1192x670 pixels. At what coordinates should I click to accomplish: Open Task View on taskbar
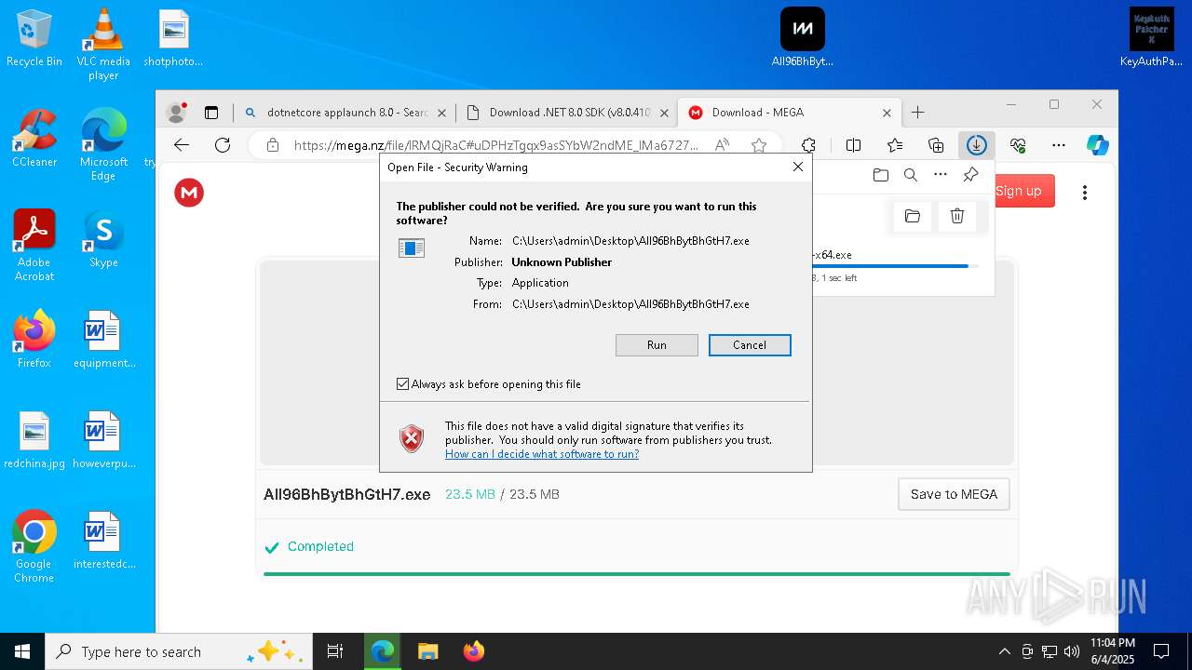pyautogui.click(x=335, y=651)
